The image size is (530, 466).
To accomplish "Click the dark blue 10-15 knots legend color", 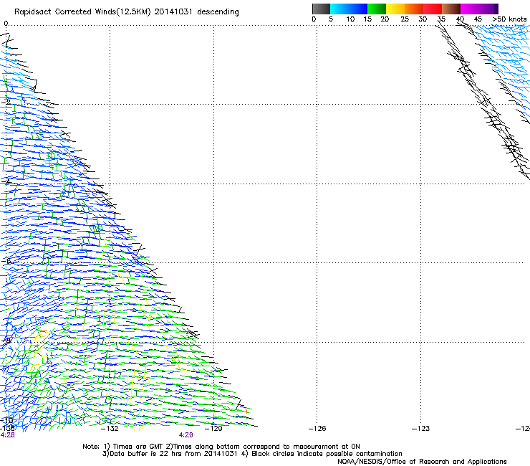I will [x=358, y=9].
